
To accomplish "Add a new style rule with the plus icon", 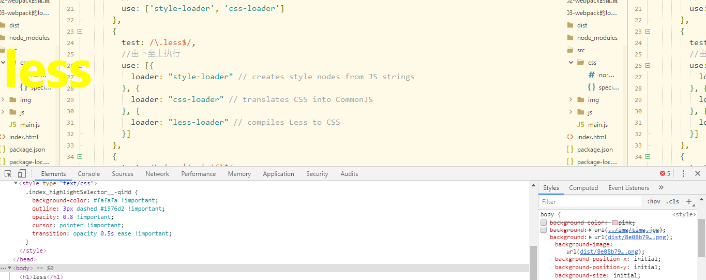I will point(689,201).
